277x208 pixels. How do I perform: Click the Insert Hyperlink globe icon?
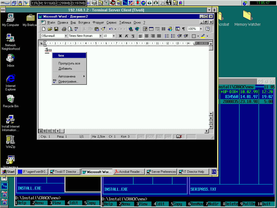click(131, 29)
